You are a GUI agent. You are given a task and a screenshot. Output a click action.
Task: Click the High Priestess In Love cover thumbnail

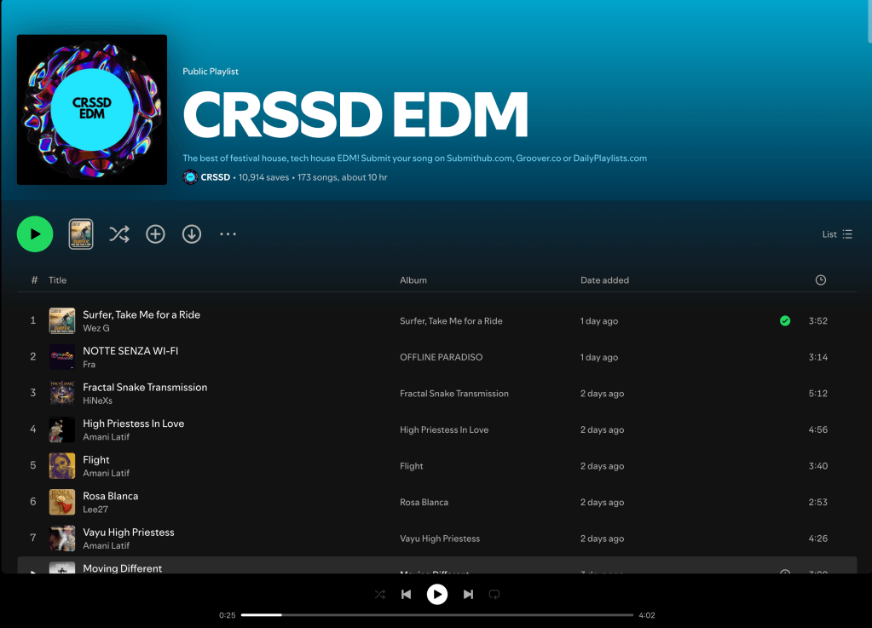tap(62, 429)
